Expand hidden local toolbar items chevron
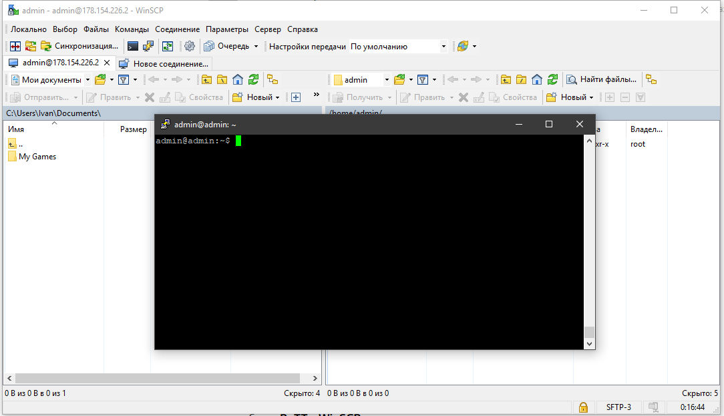This screenshot has height=416, width=724. (x=317, y=95)
